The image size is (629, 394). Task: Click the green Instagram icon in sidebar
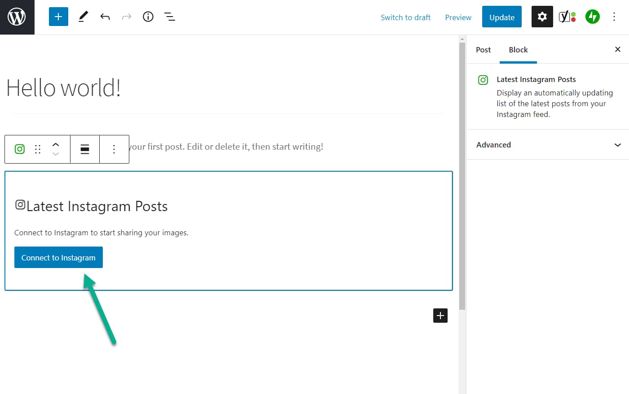pyautogui.click(x=483, y=80)
